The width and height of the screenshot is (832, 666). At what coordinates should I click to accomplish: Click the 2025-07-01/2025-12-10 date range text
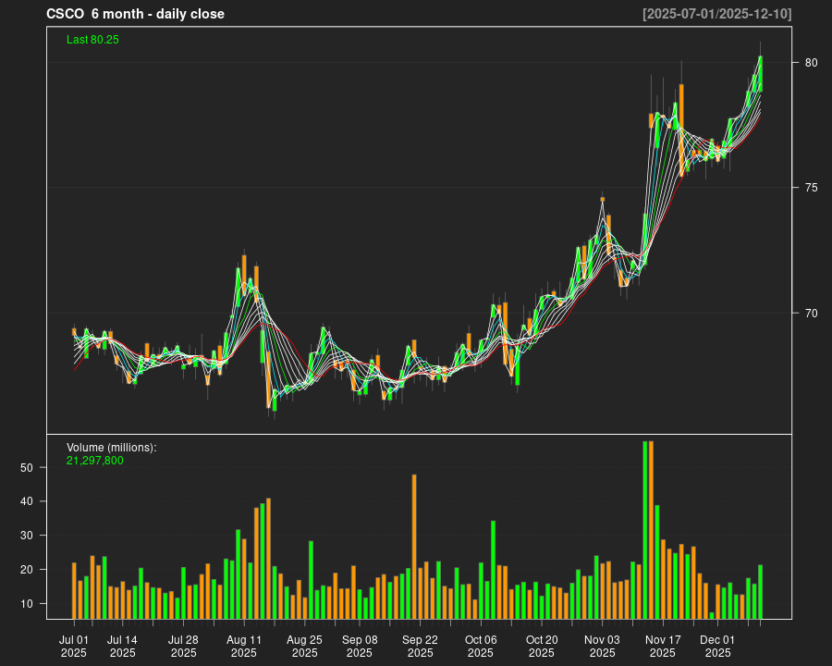click(716, 14)
